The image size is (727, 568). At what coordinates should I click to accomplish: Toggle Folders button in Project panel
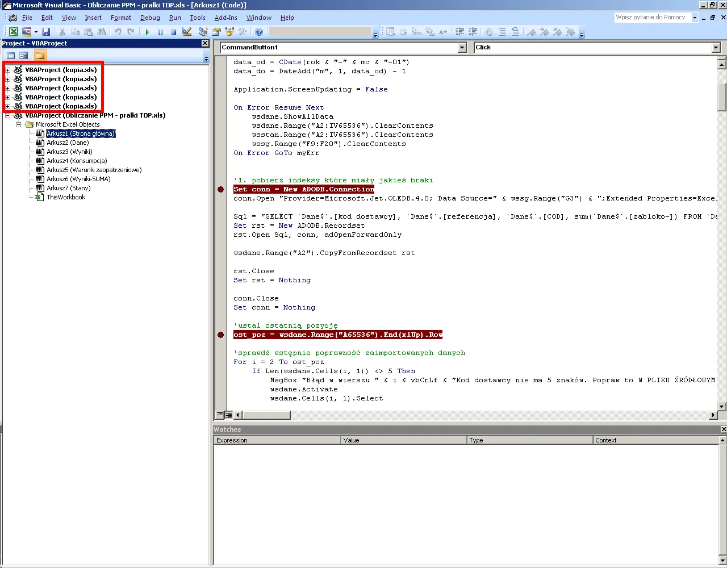point(39,55)
